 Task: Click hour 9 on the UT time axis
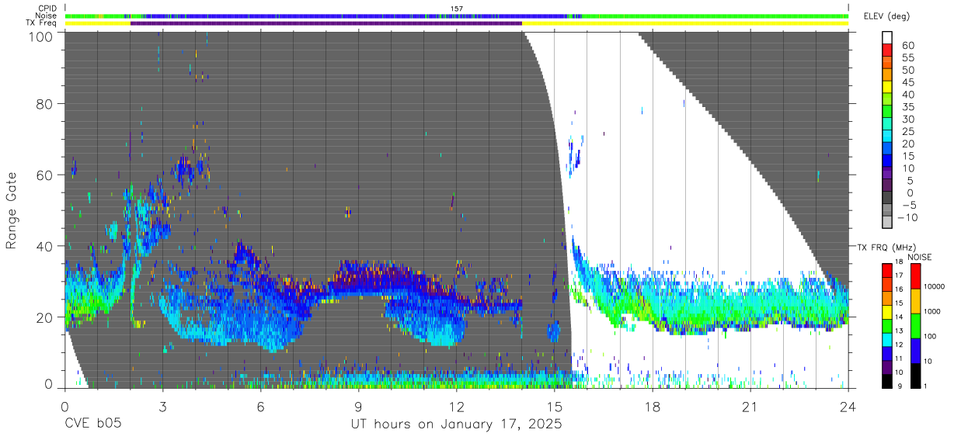pos(359,407)
